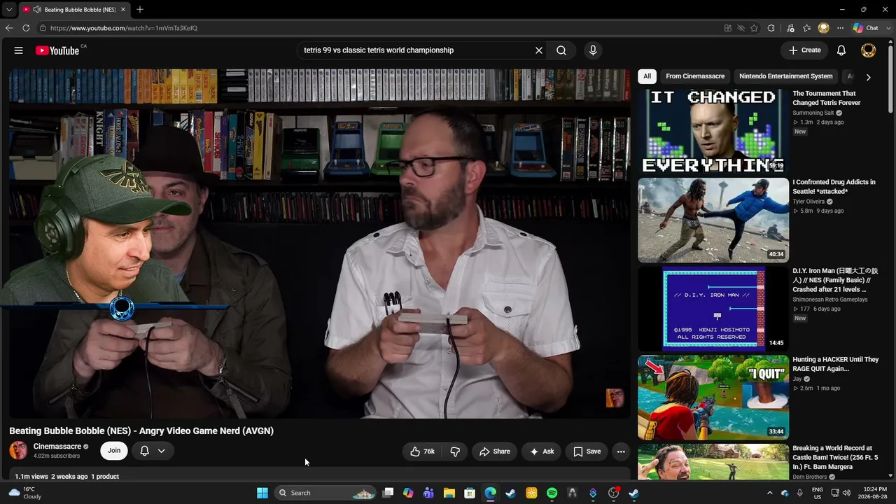Start voice search with the microphone
The height and width of the screenshot is (504, 896).
point(593,50)
